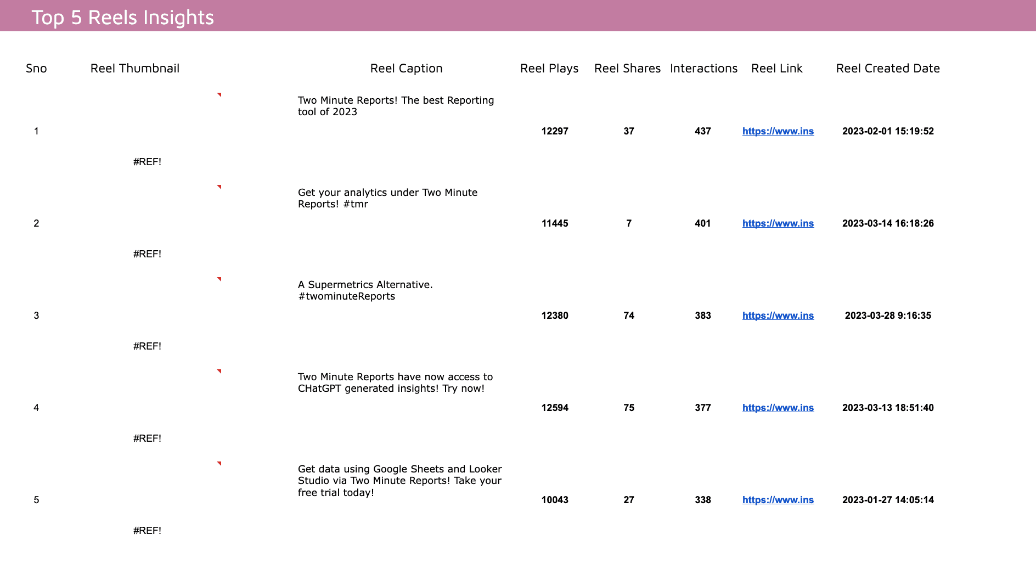
Task: Select the date 2023-03-14 16:18:26
Action: (888, 223)
